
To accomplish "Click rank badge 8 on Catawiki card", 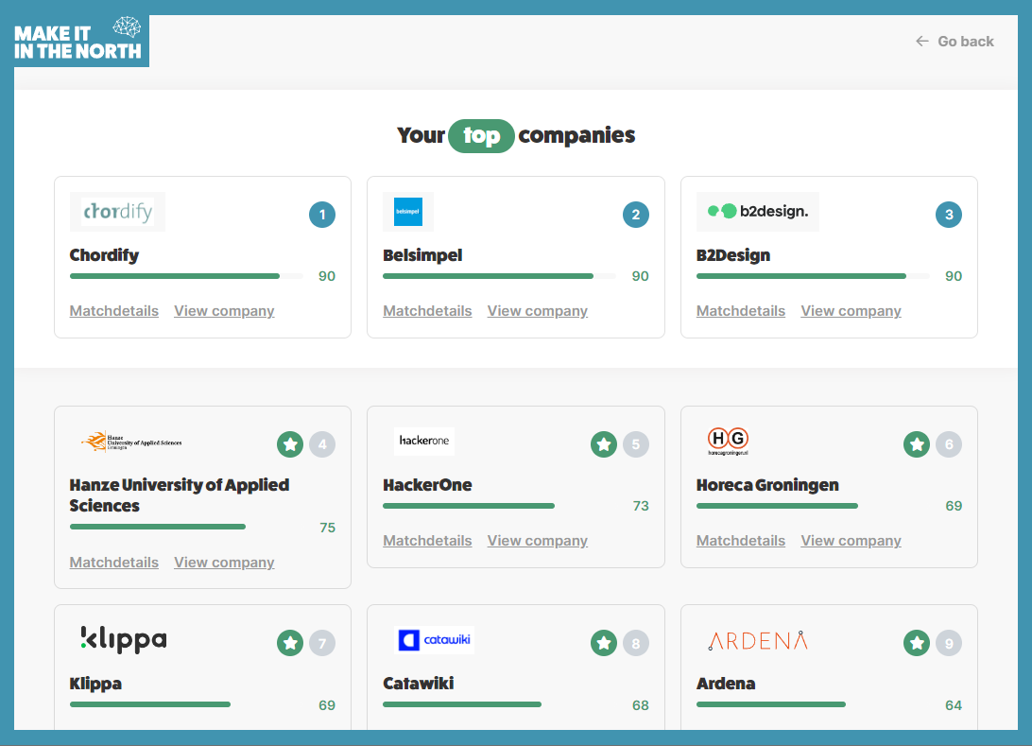I will [x=636, y=643].
